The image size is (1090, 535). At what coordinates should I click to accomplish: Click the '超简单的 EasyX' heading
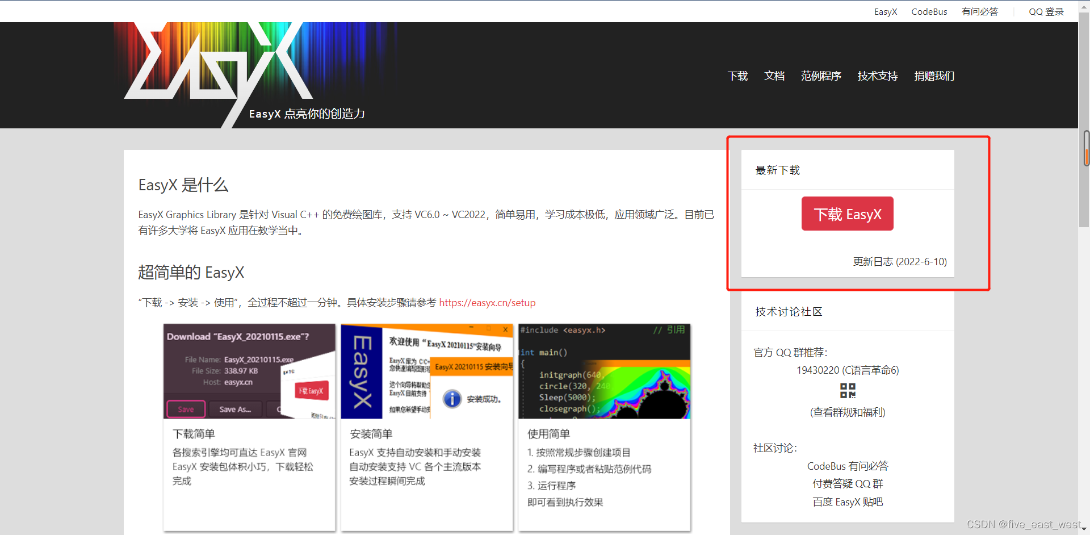pos(191,273)
